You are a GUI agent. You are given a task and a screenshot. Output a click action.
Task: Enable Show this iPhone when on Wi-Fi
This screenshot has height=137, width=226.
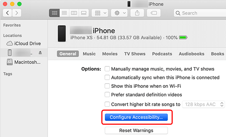pyautogui.click(x=107, y=86)
